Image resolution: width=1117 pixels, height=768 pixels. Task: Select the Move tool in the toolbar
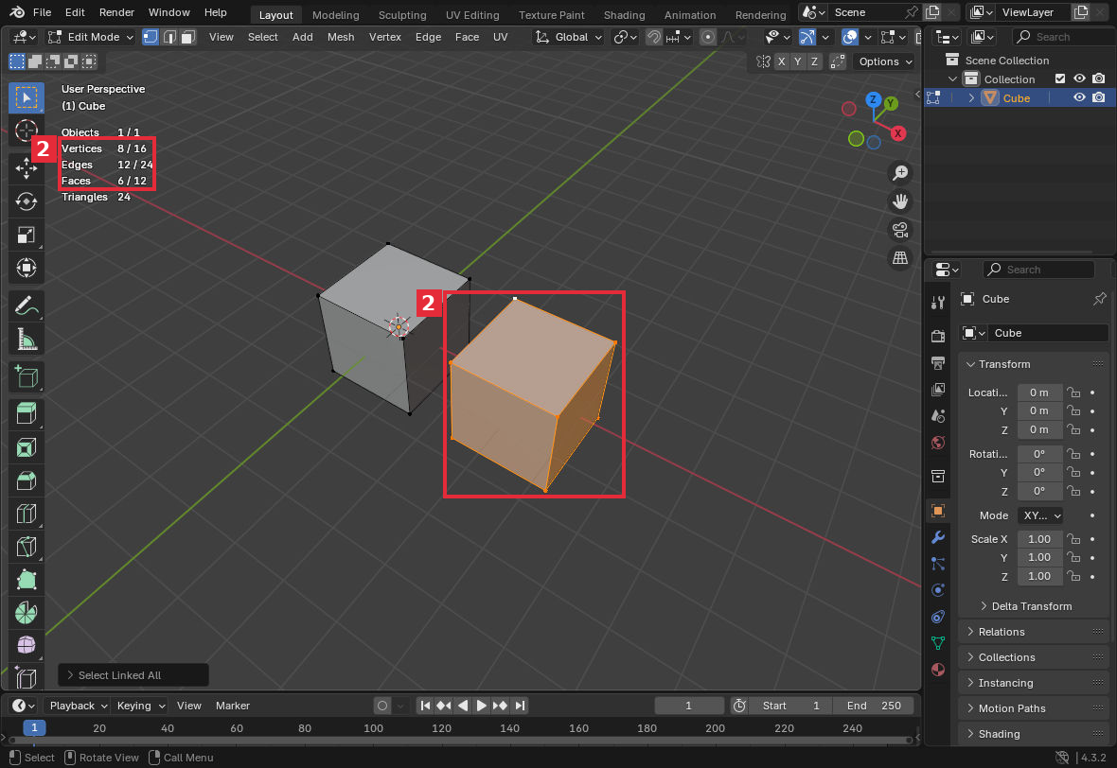[x=27, y=168]
